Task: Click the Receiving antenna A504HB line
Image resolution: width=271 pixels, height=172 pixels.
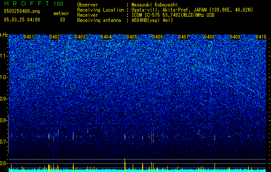Action: 125,20
